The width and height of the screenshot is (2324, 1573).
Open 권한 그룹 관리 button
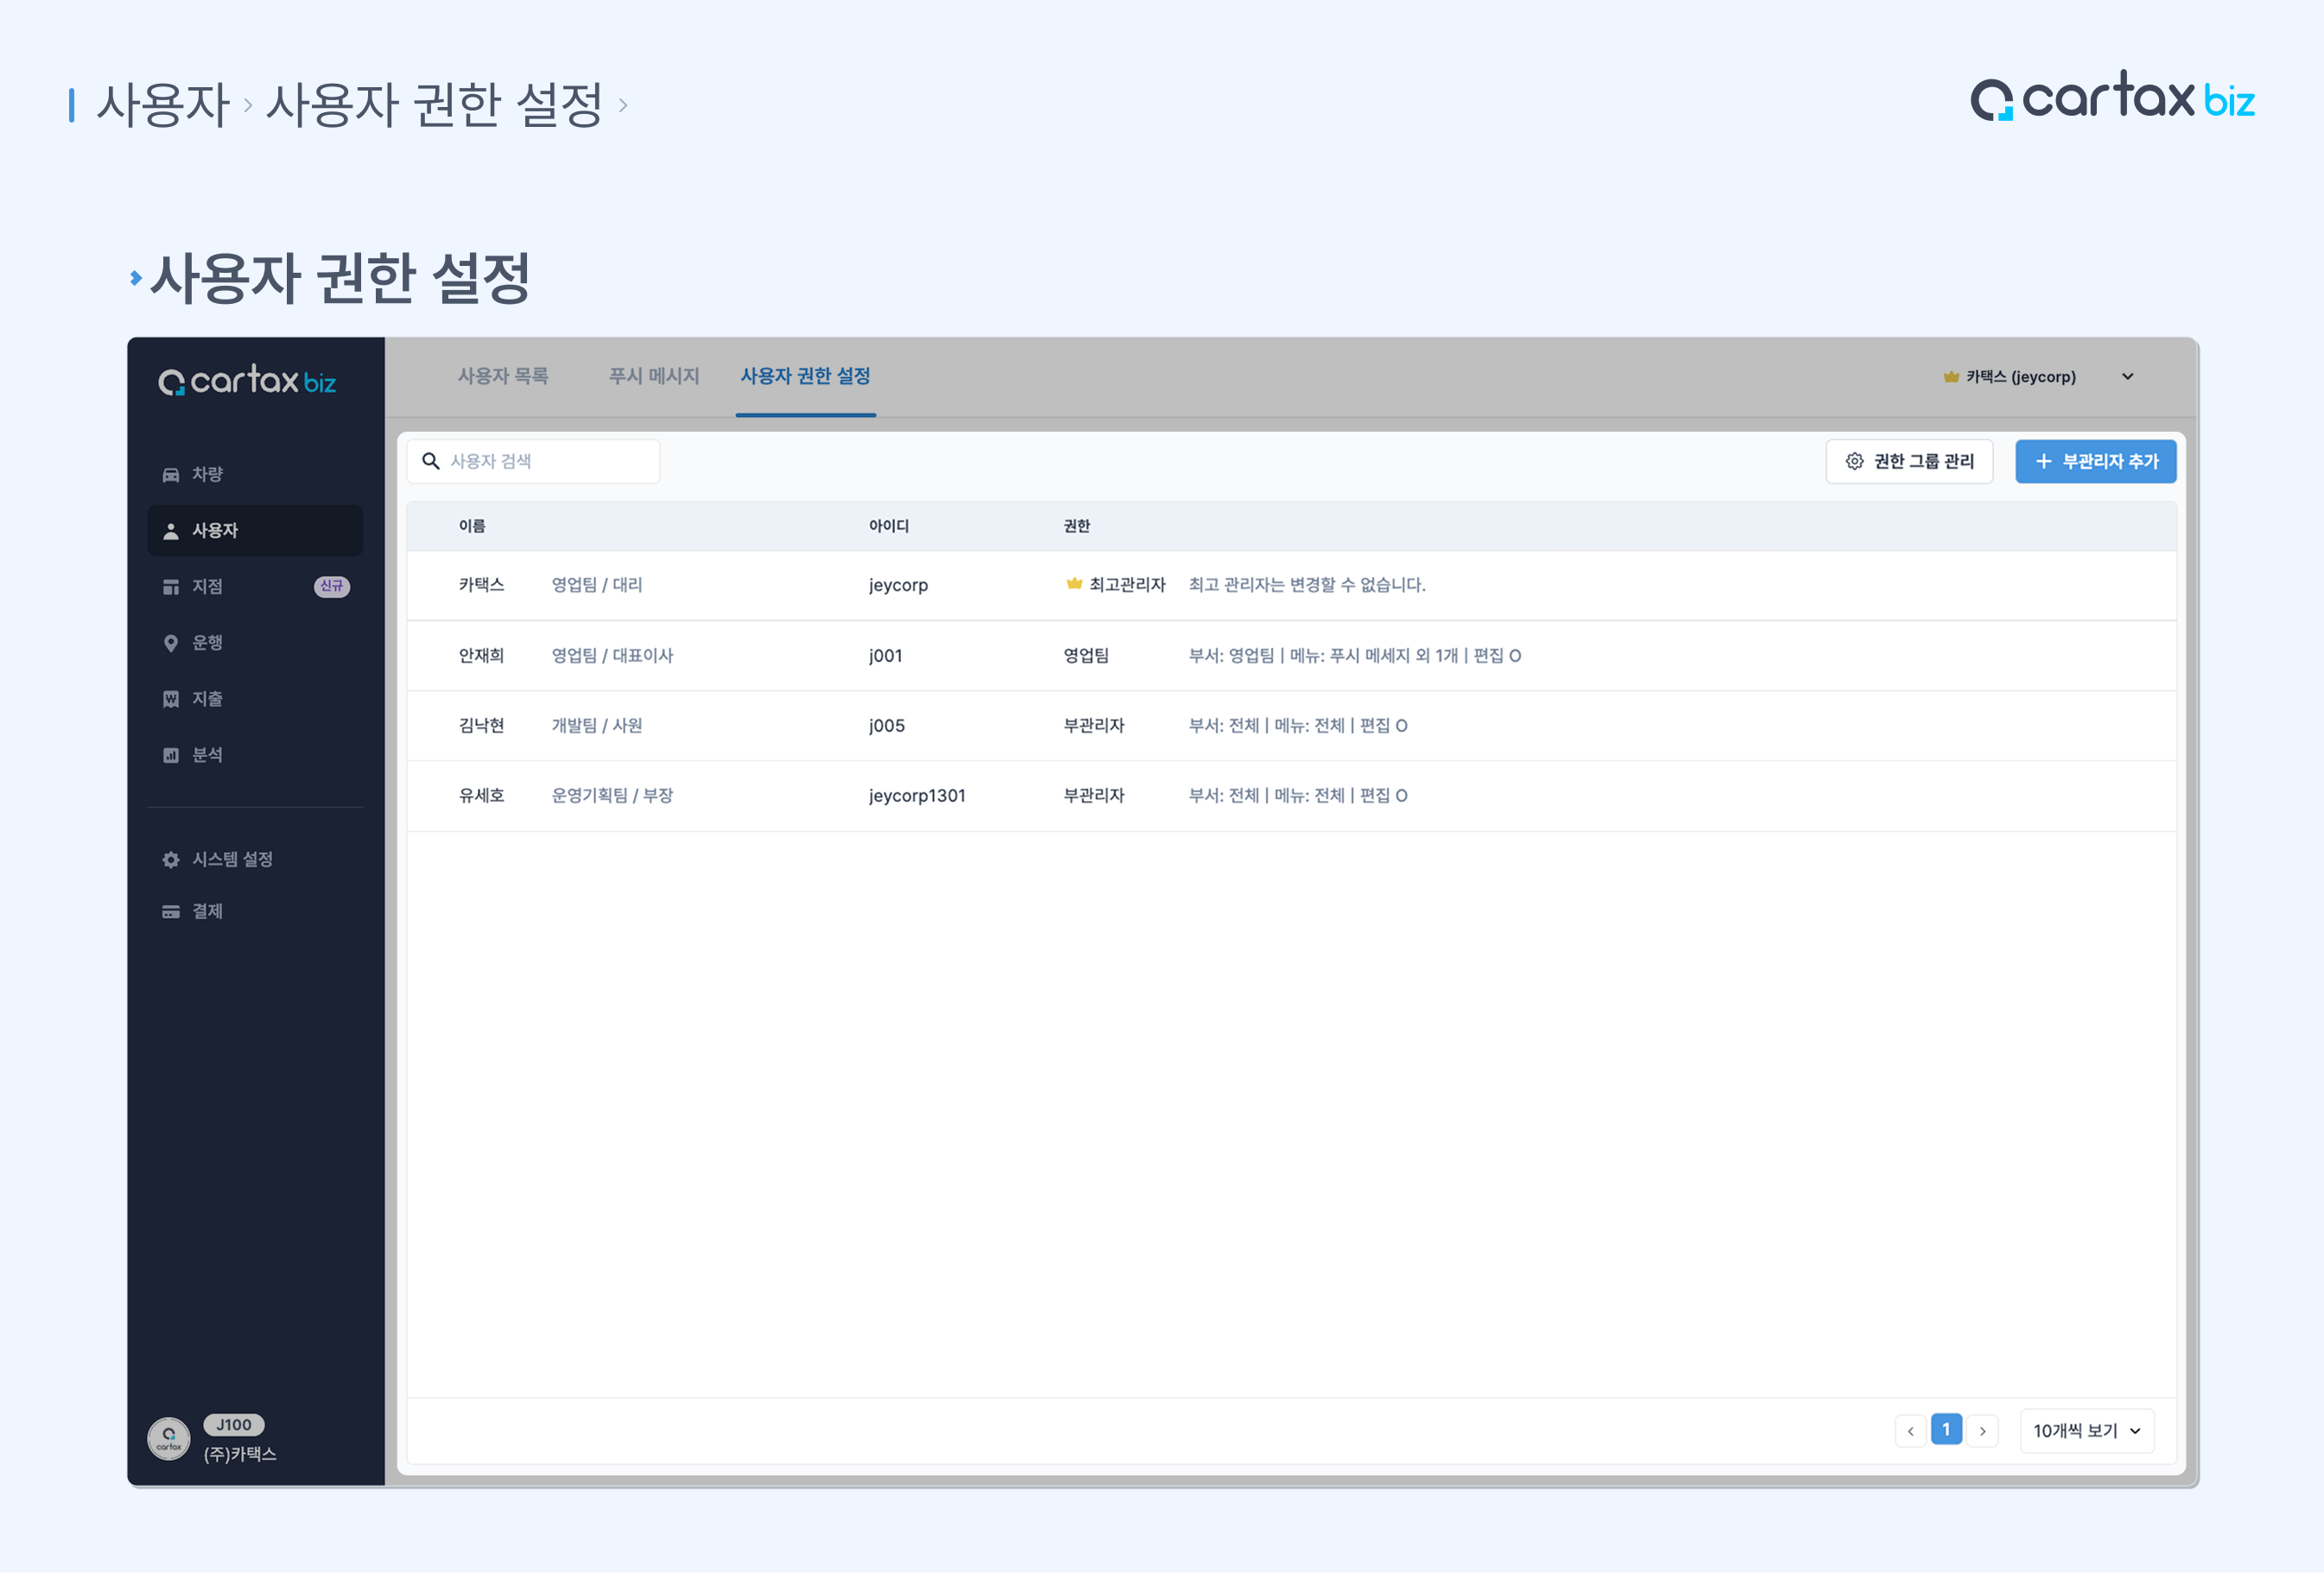pos(1908,461)
